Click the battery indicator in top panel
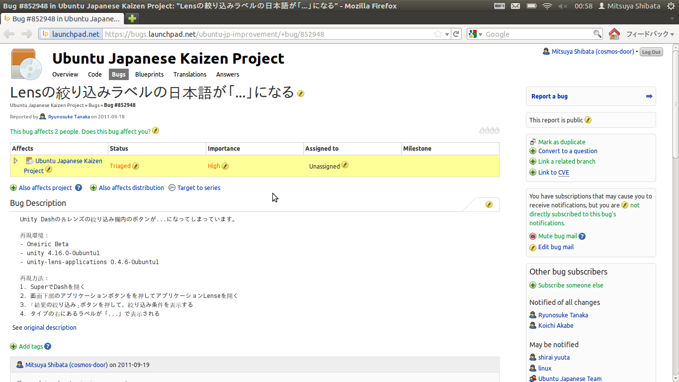This screenshot has width=679, height=382. point(531,6)
